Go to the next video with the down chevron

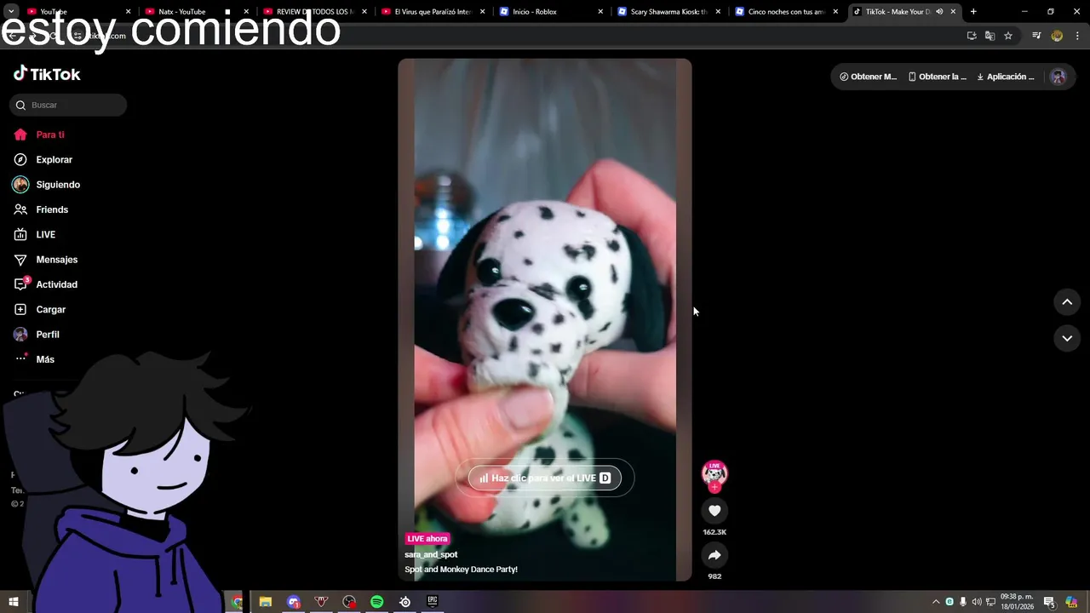[x=1067, y=338]
